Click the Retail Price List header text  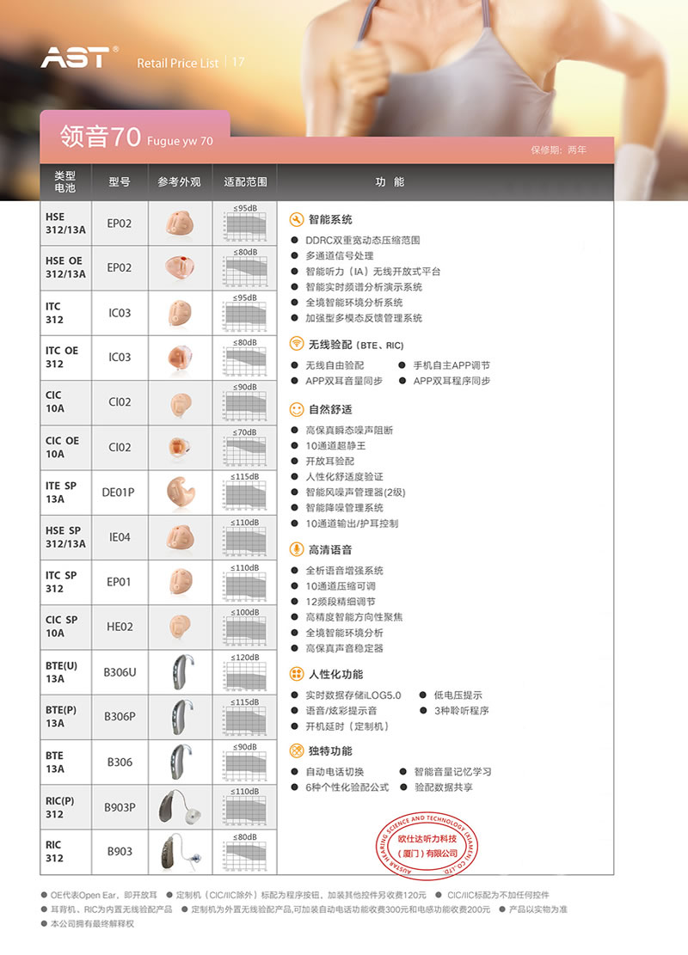[x=179, y=63]
